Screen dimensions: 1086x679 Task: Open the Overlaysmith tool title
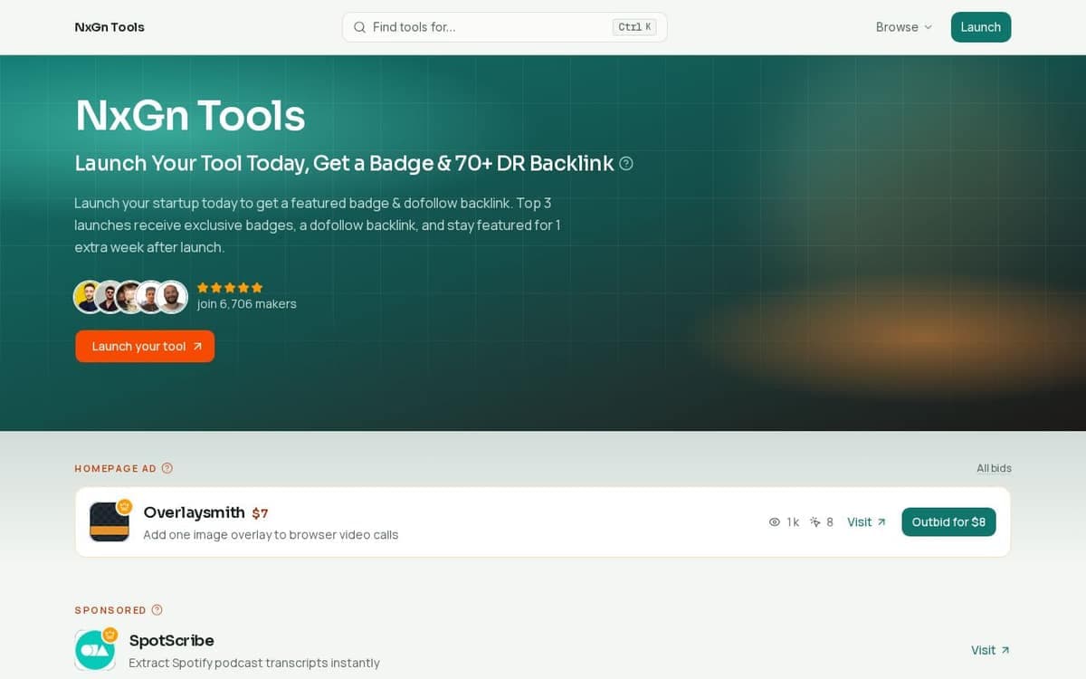(195, 512)
